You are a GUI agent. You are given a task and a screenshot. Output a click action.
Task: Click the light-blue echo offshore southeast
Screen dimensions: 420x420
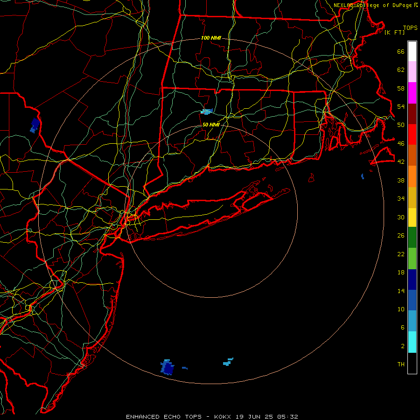pyautogui.click(x=228, y=362)
